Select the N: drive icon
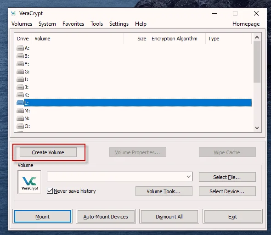The width and height of the screenshot is (271, 235). point(20,118)
